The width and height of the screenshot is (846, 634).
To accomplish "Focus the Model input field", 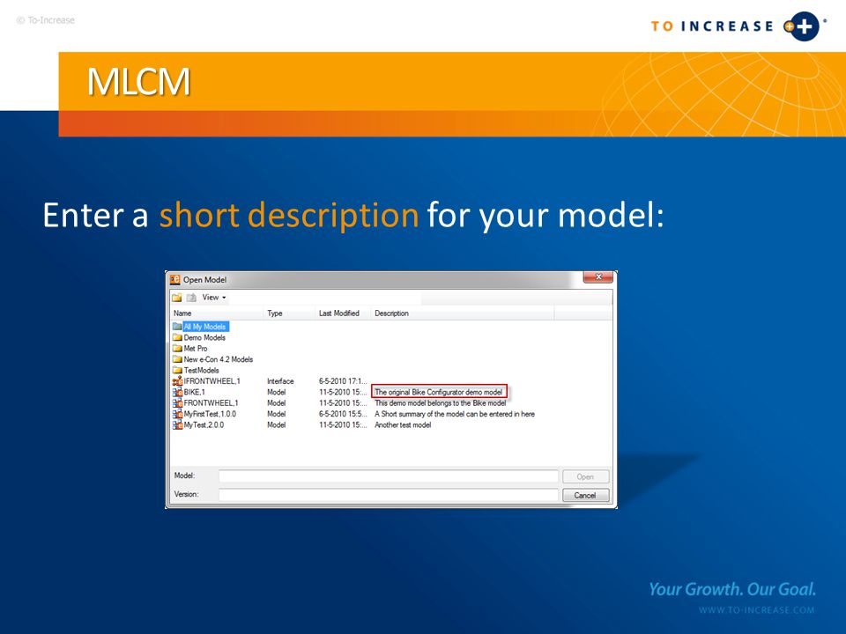I will pyautogui.click(x=389, y=476).
